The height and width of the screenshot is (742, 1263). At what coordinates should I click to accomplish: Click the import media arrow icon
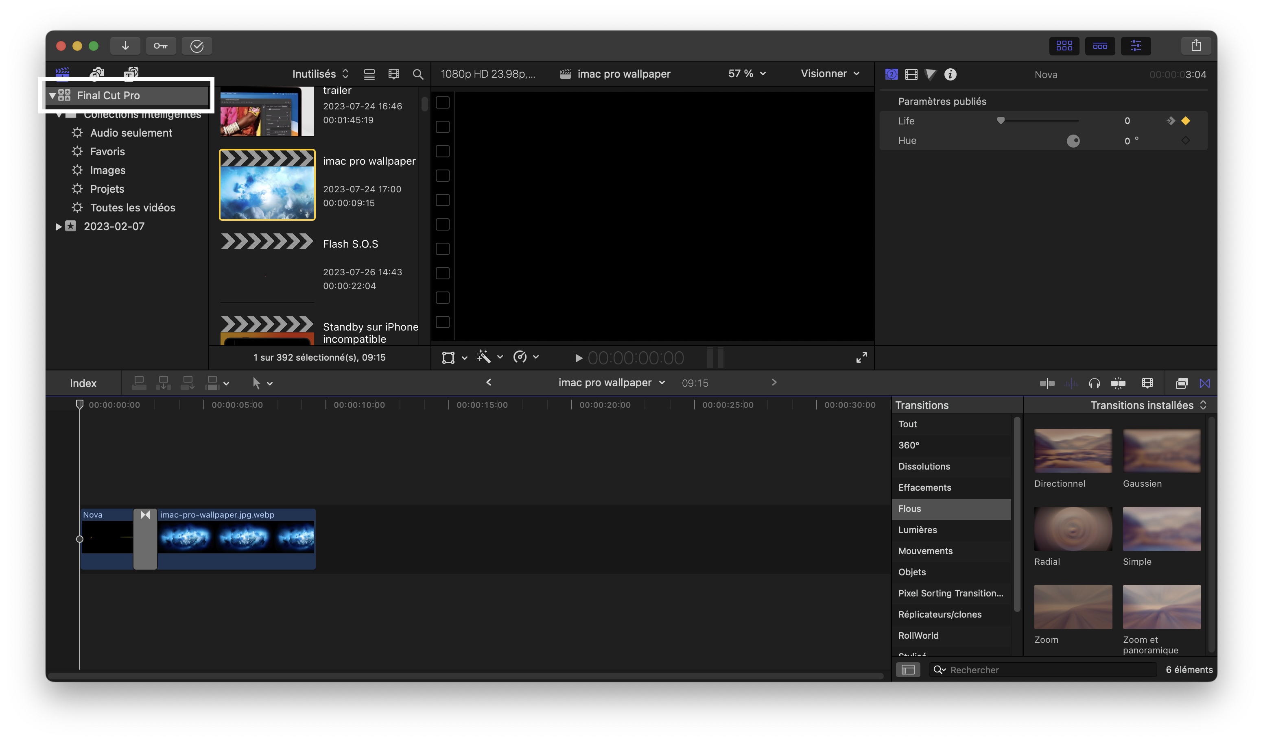[125, 46]
